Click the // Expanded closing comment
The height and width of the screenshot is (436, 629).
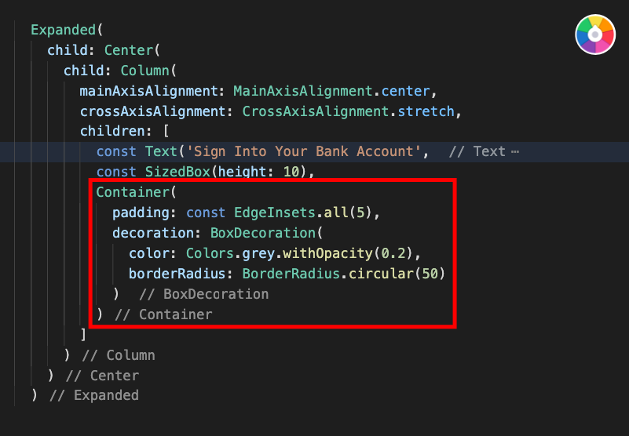pyautogui.click(x=94, y=395)
